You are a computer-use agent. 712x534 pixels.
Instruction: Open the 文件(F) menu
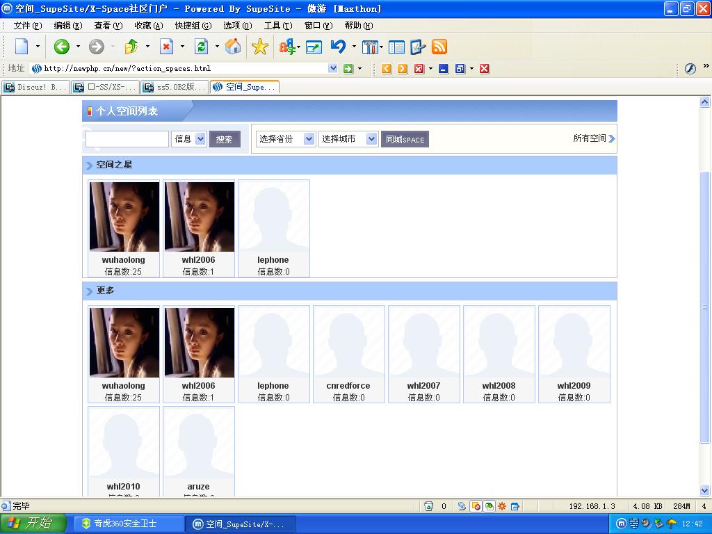pyautogui.click(x=28, y=26)
